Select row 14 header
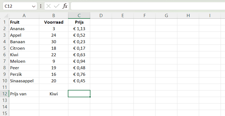This screenshot has height=116, width=225. tap(4, 107)
